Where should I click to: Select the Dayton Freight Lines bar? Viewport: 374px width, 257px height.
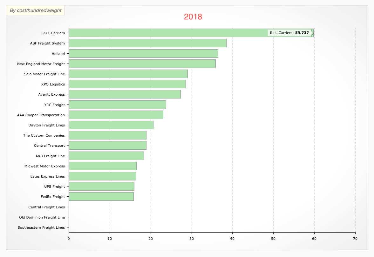pyautogui.click(x=111, y=125)
